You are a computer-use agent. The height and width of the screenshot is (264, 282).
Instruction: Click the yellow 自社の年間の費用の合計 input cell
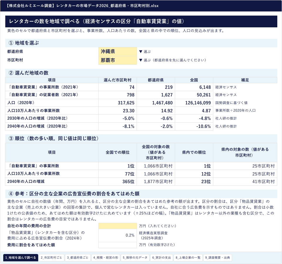click(117, 226)
